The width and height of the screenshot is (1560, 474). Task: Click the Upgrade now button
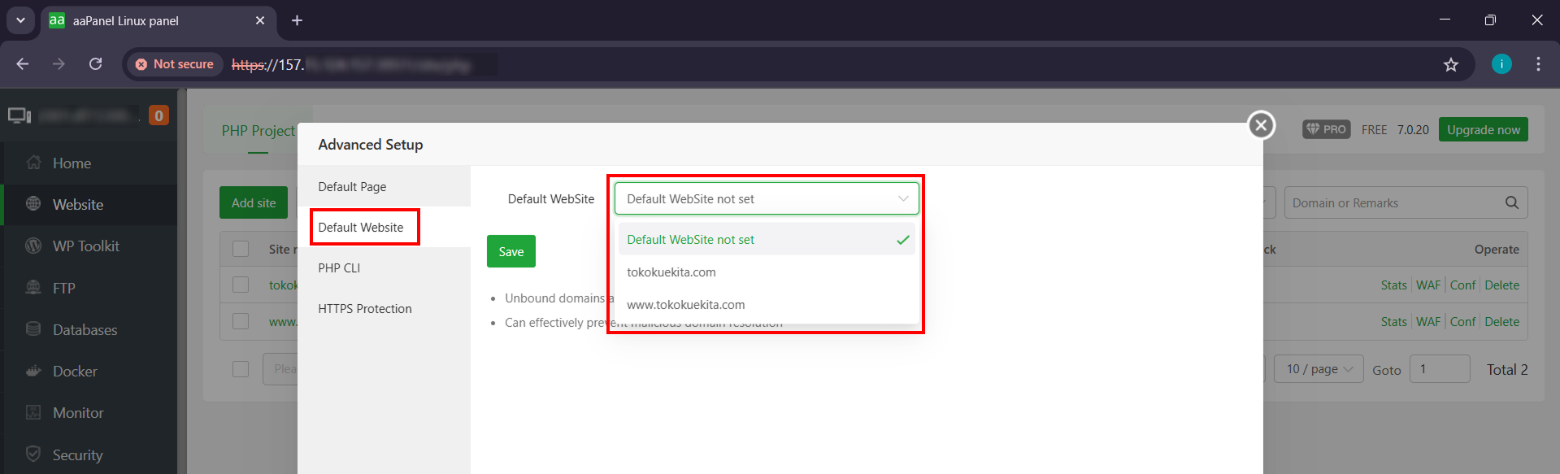[x=1483, y=129]
